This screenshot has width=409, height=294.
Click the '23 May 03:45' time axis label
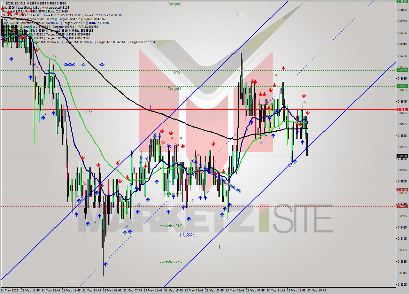235,290
